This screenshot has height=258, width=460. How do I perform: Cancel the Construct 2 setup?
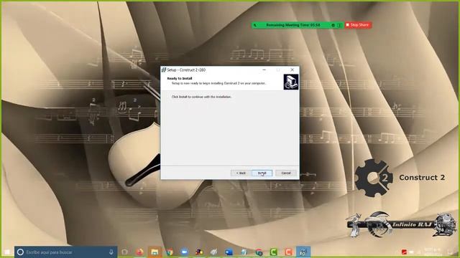tap(286, 173)
